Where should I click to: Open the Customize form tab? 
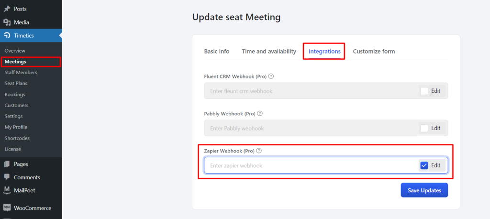(x=374, y=51)
